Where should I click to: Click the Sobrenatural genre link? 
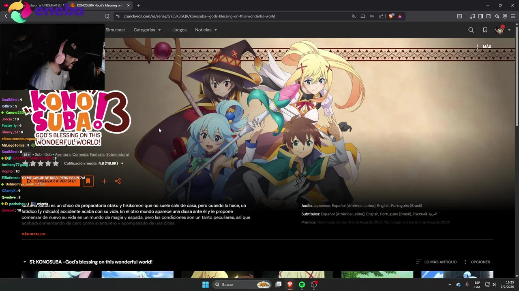click(x=117, y=154)
